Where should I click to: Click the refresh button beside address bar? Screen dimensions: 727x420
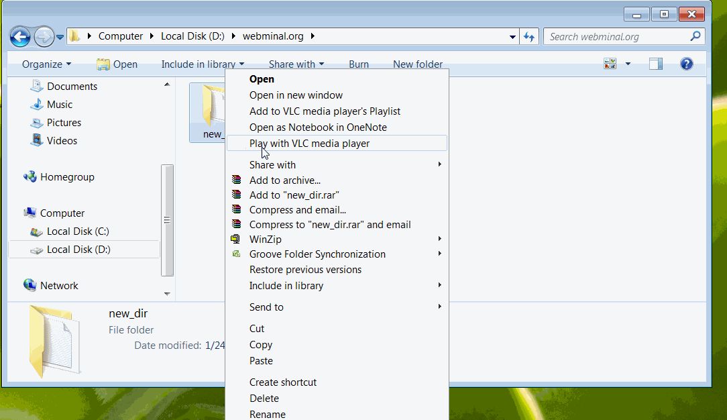tap(529, 37)
